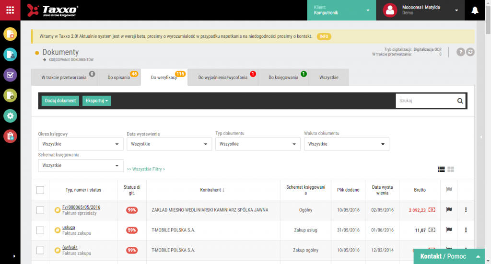The image size is (491, 264).
Task: Click the refresh icon near help
Action: [470, 52]
